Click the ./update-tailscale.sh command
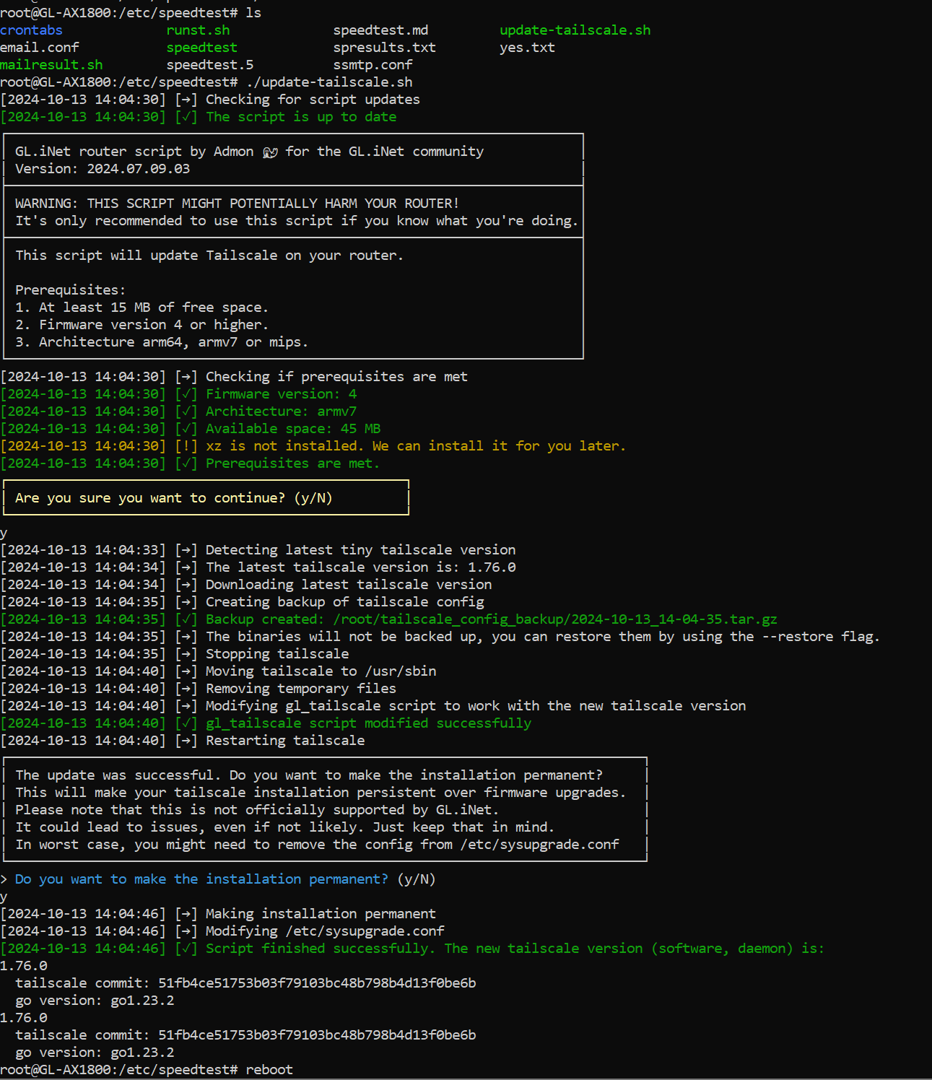This screenshot has height=1080, width=932. tap(329, 82)
